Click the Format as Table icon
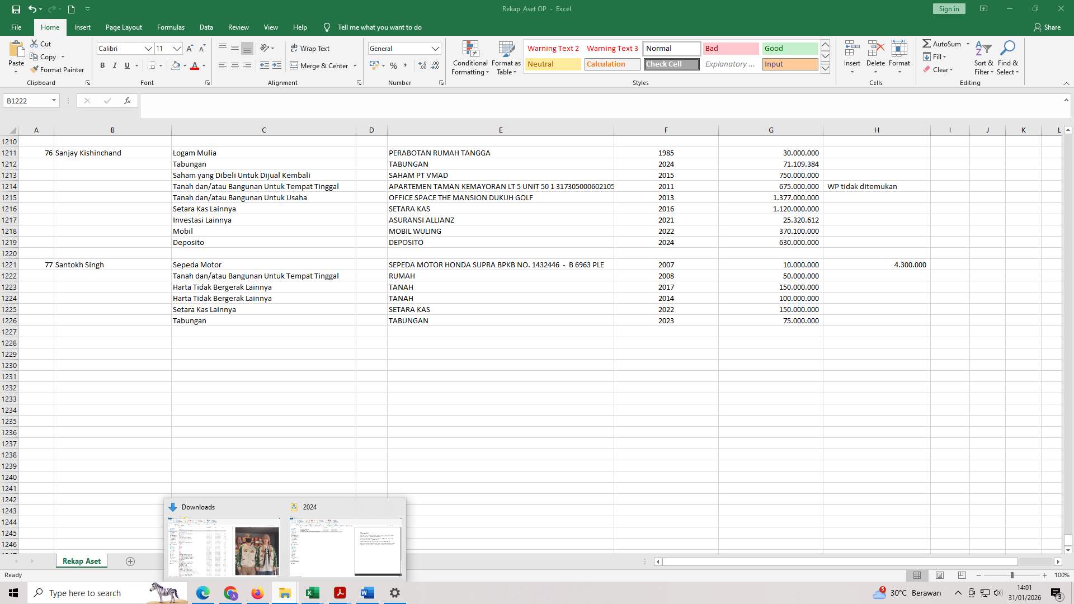This screenshot has height=604, width=1074. (506, 58)
